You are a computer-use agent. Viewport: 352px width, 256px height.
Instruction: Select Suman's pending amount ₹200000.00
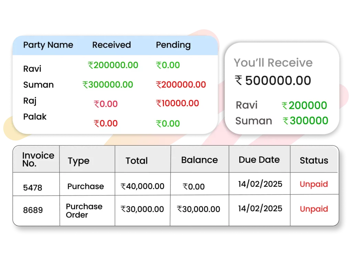pyautogui.click(x=181, y=85)
